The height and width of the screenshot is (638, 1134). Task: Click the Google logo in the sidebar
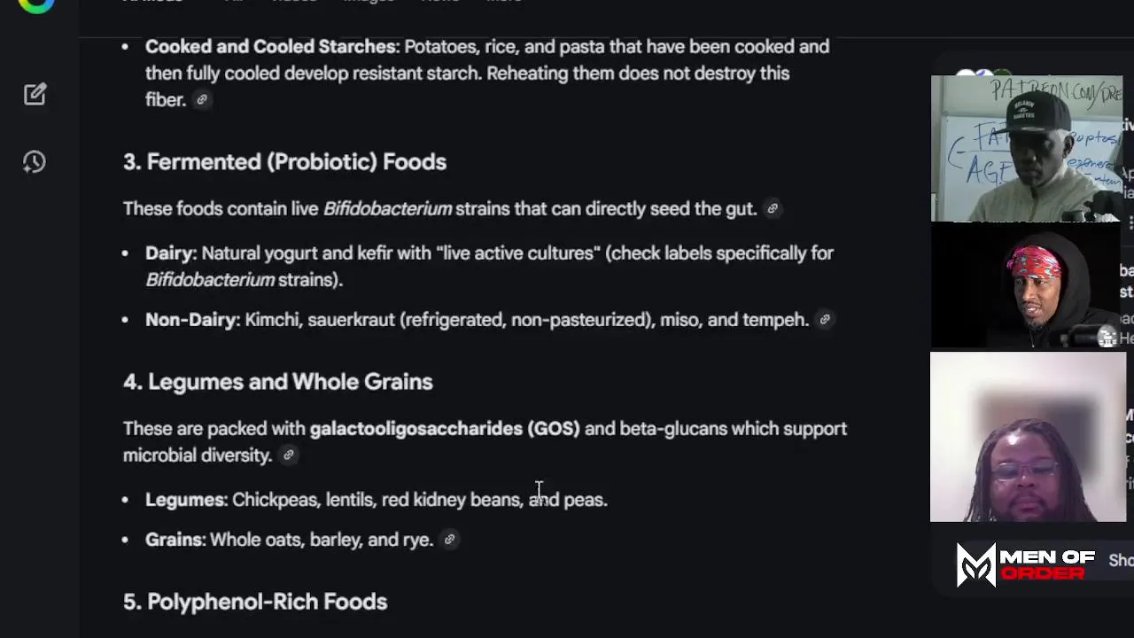(36, 4)
